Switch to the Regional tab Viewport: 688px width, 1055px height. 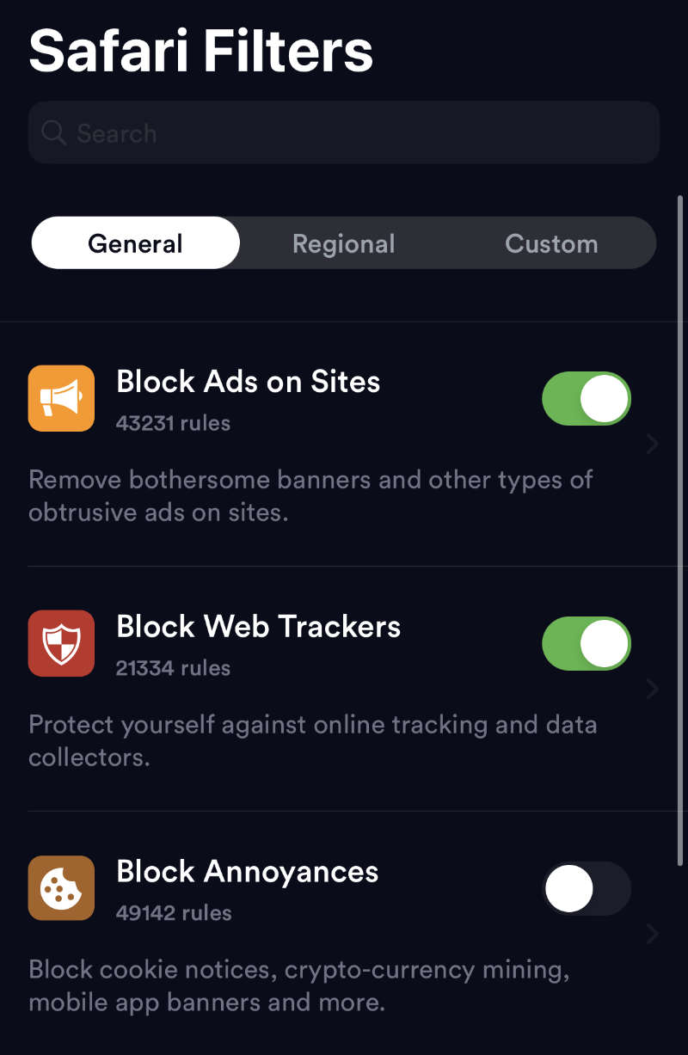point(343,243)
